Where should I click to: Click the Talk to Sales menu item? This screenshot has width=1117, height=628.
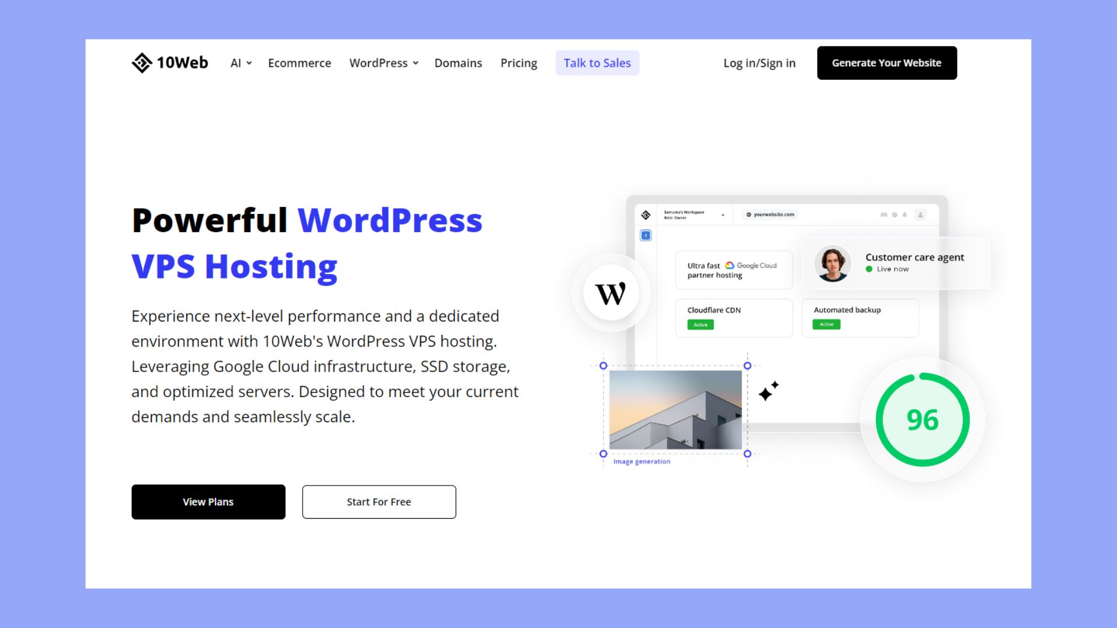click(597, 62)
